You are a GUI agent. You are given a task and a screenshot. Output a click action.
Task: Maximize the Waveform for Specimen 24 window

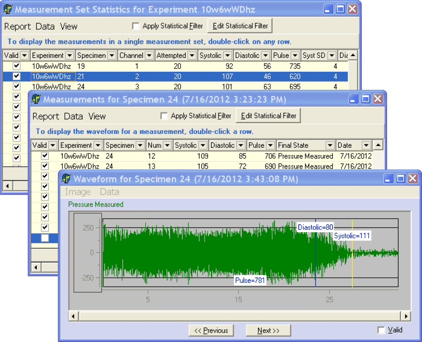[400, 179]
